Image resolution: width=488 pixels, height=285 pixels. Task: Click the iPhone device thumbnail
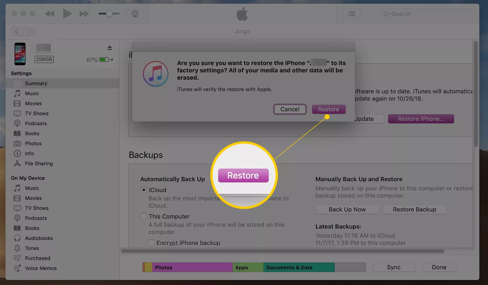click(x=20, y=54)
